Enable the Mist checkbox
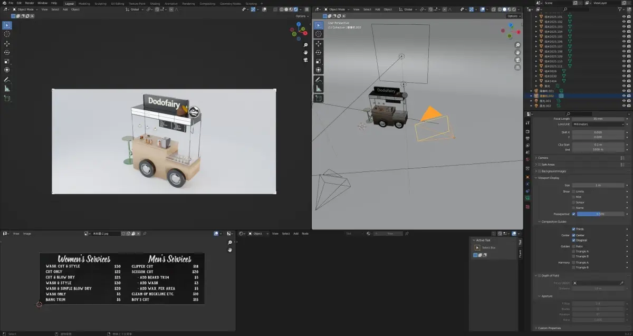Image resolution: width=633 pixels, height=336 pixels. pos(574,197)
